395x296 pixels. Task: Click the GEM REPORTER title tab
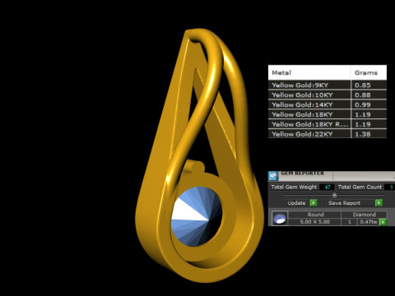tap(302, 173)
